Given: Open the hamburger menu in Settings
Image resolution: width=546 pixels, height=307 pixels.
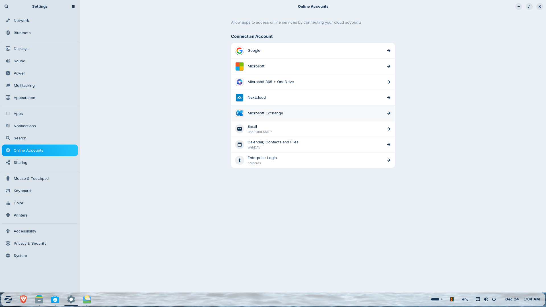Looking at the screenshot, I should point(73,6).
